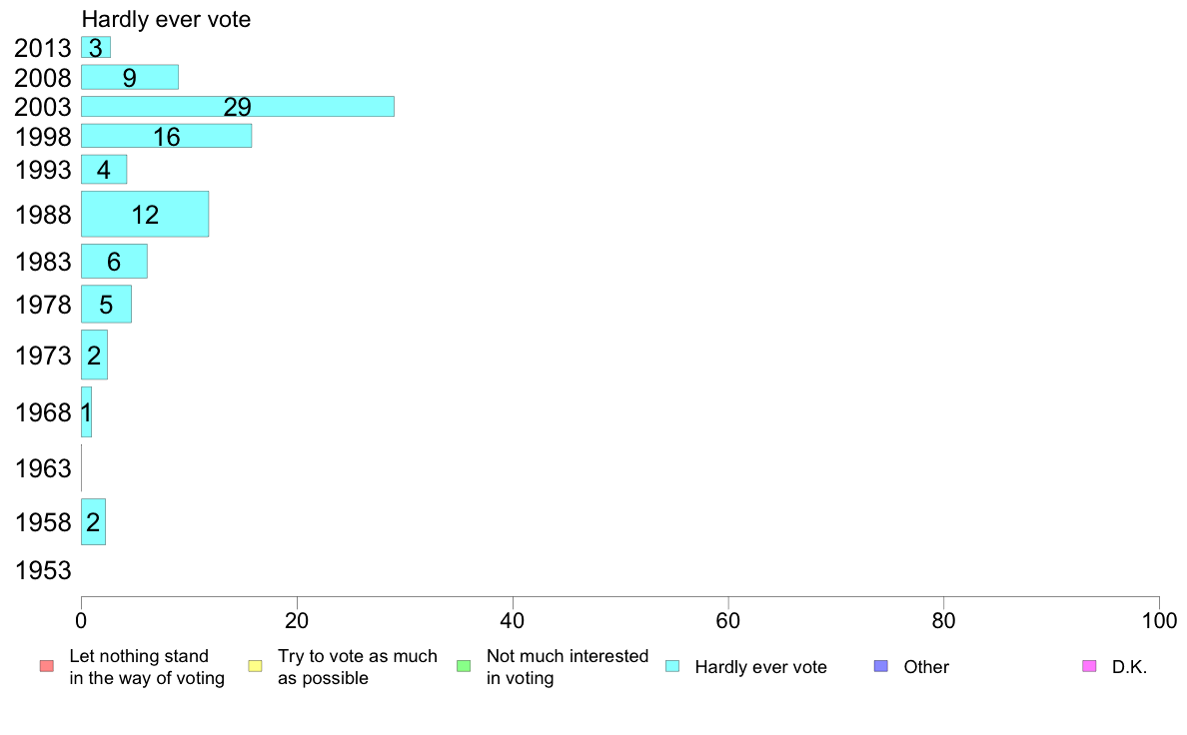Click the 1953 year axis label
Image resolution: width=1187 pixels, height=735 pixels.
point(43,571)
